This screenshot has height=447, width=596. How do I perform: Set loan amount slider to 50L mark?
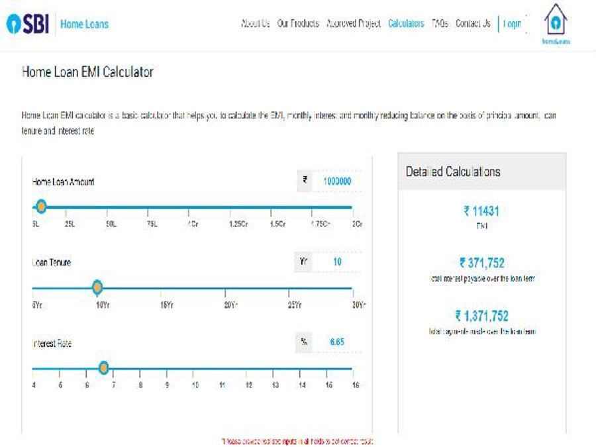pos(107,207)
